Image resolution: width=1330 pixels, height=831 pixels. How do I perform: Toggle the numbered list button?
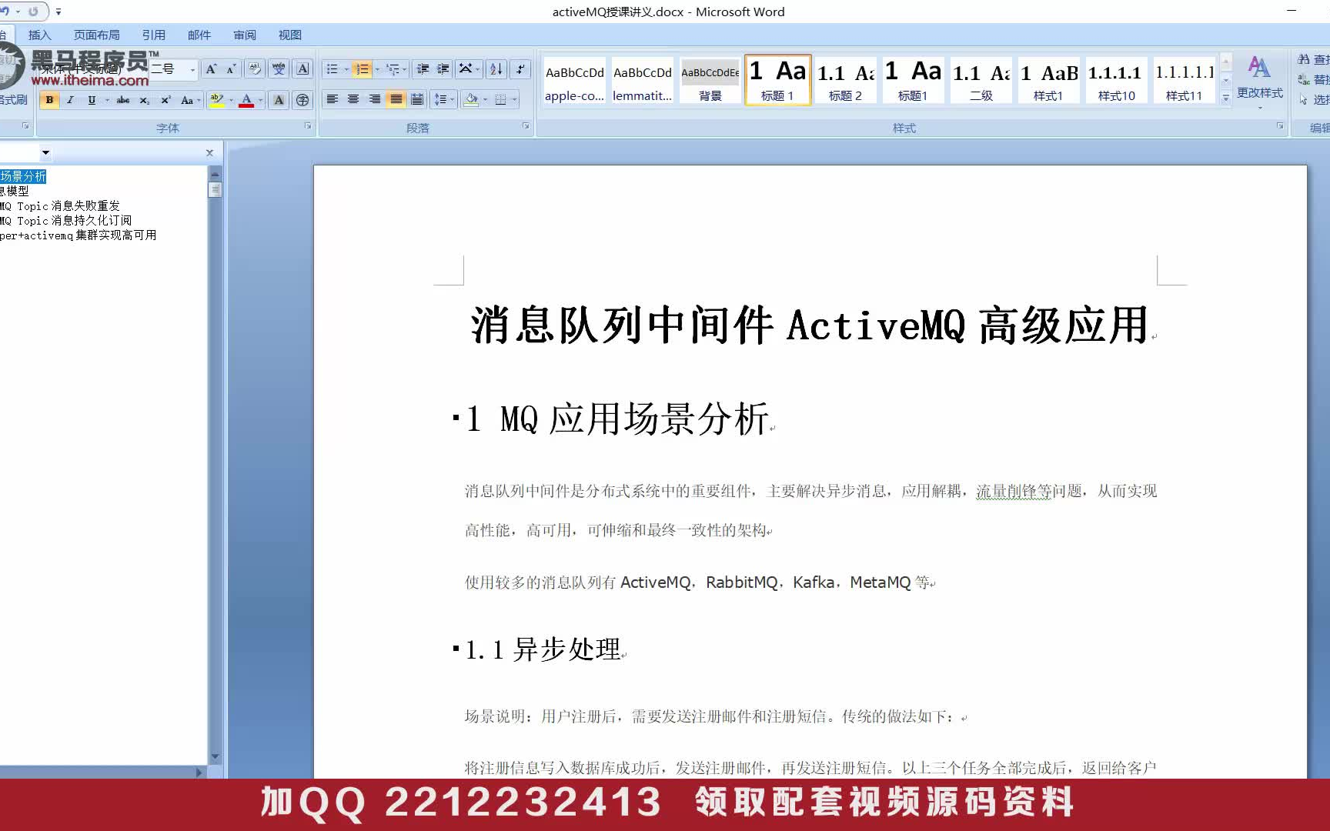coord(363,70)
